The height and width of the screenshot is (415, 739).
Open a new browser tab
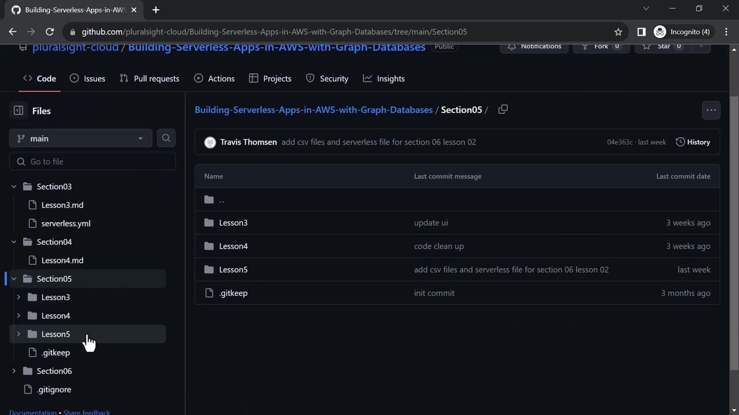click(155, 10)
